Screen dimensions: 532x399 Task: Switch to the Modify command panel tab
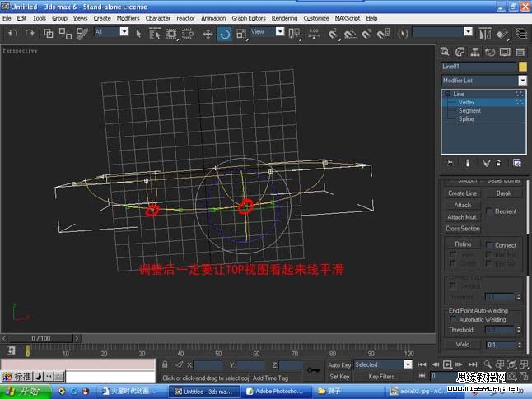click(x=460, y=52)
